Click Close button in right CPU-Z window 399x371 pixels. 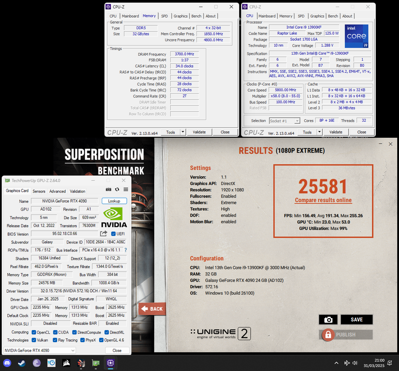pyautogui.click(x=361, y=132)
